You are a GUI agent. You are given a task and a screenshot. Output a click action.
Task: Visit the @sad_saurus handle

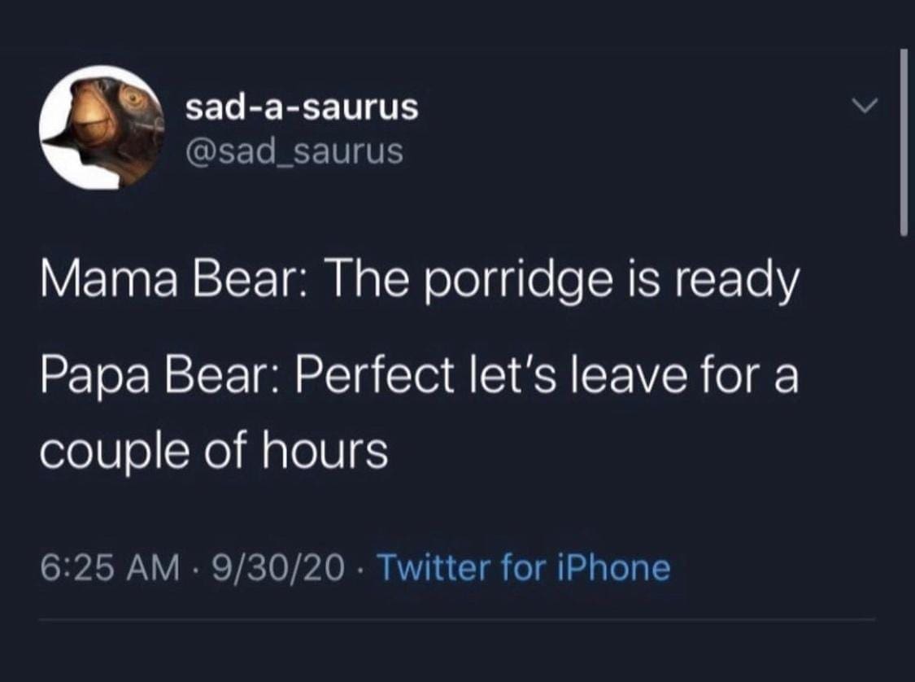tap(294, 150)
